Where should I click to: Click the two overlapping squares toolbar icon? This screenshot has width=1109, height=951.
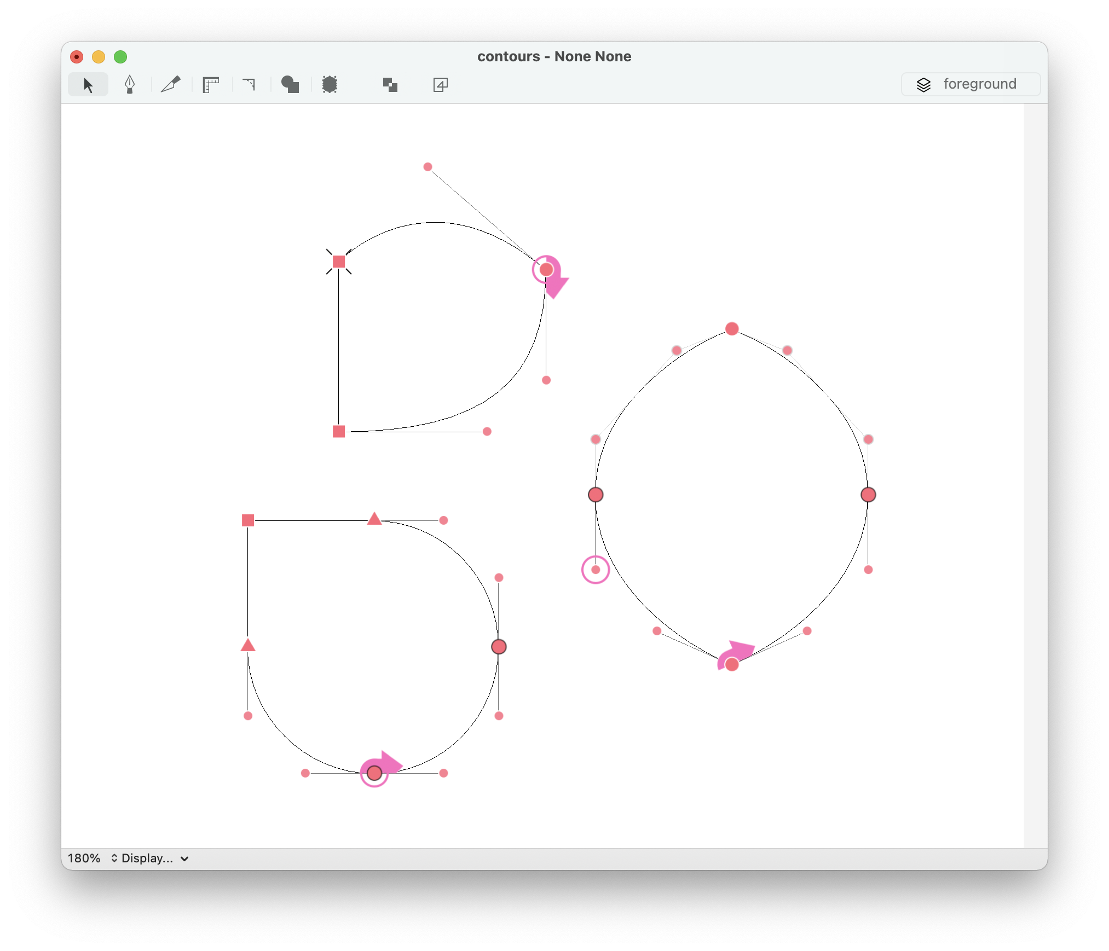pyautogui.click(x=390, y=85)
